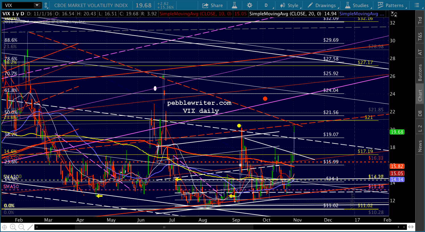
Task: Click the green 19.68 price bubble
Action: (x=398, y=132)
